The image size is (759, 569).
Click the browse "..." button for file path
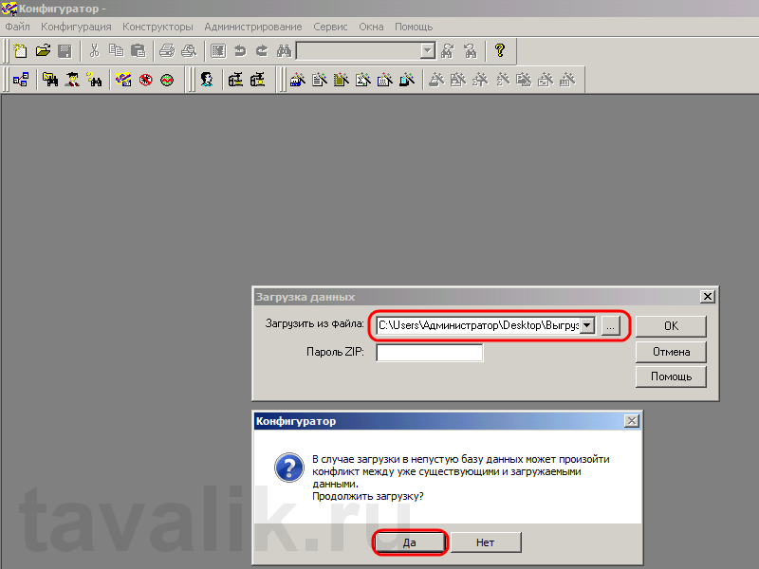click(x=611, y=325)
